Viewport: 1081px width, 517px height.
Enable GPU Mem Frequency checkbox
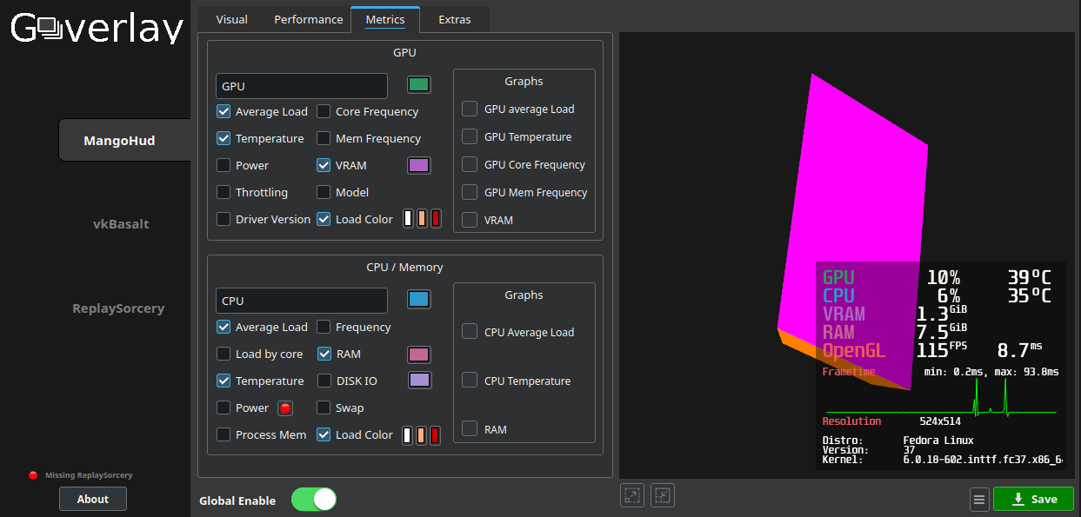[324, 138]
